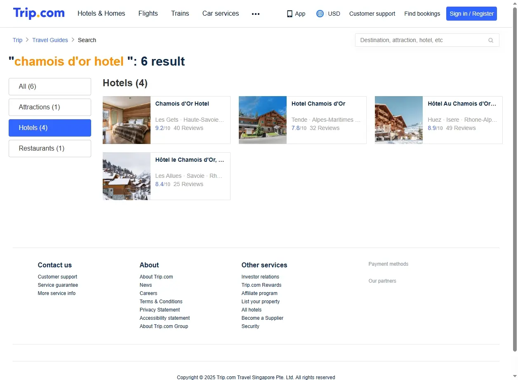Click the page vertical scrollbar
Image resolution: width=518 pixels, height=380 pixels.
[x=514, y=179]
